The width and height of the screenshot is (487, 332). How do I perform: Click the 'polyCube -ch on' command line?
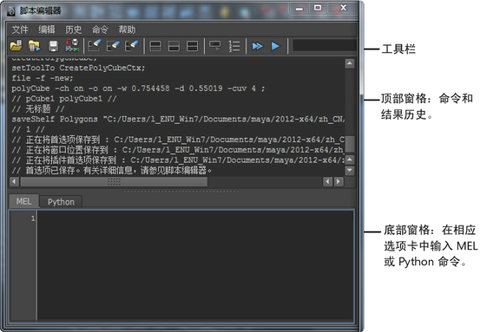pyautogui.click(x=138, y=88)
